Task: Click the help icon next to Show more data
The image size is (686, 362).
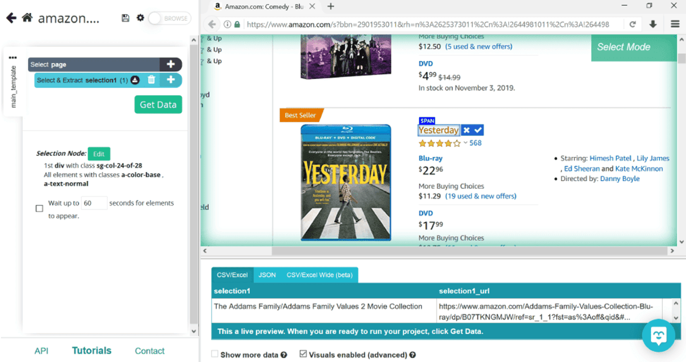Action: [284, 355]
